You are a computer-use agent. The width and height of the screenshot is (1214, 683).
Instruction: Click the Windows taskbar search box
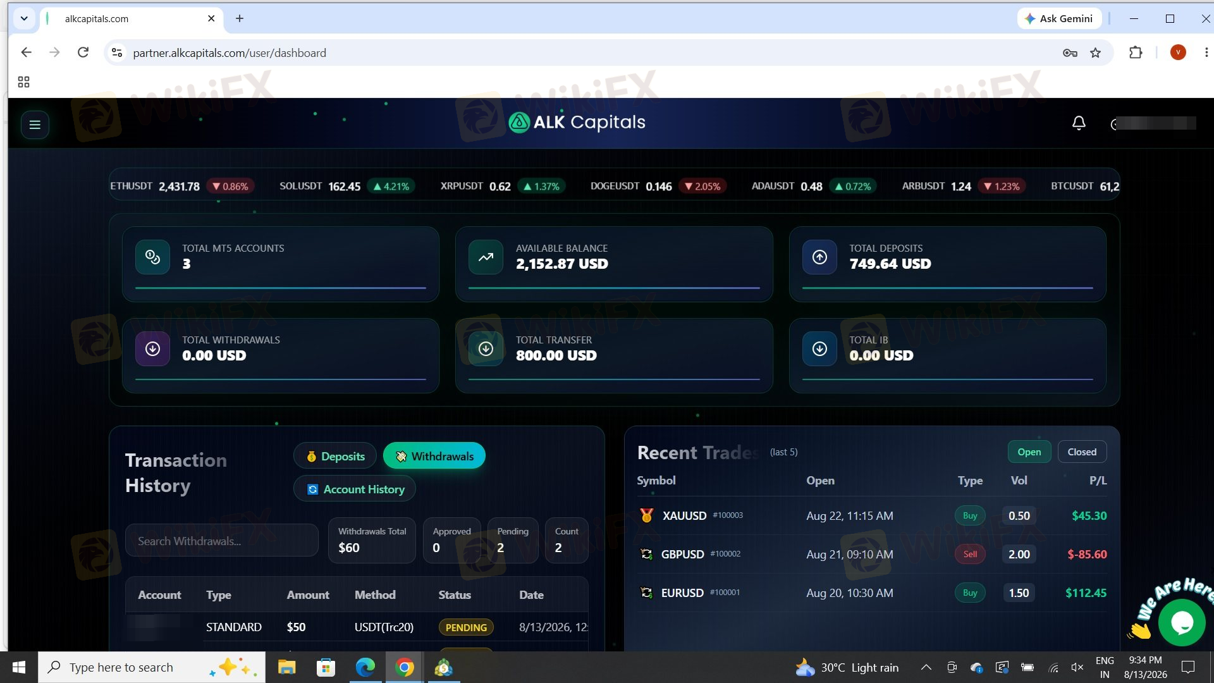click(152, 667)
